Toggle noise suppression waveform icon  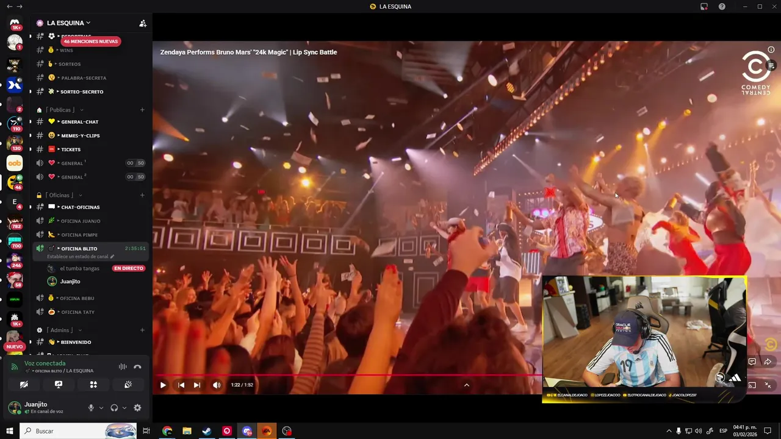(123, 366)
